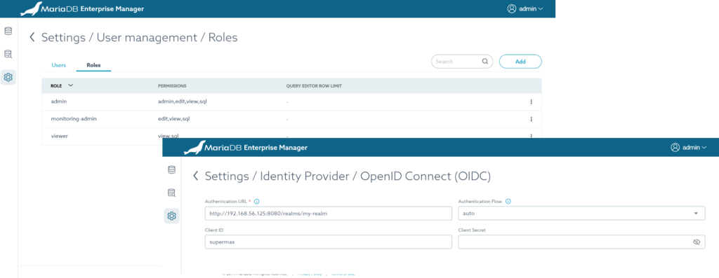Click admin user avatar in Roles window header
Viewport: 719px width, 278px height.
[512, 8]
